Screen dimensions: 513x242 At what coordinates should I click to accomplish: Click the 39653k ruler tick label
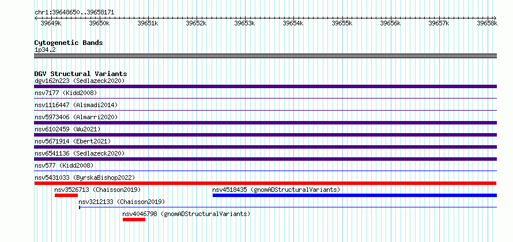point(245,23)
